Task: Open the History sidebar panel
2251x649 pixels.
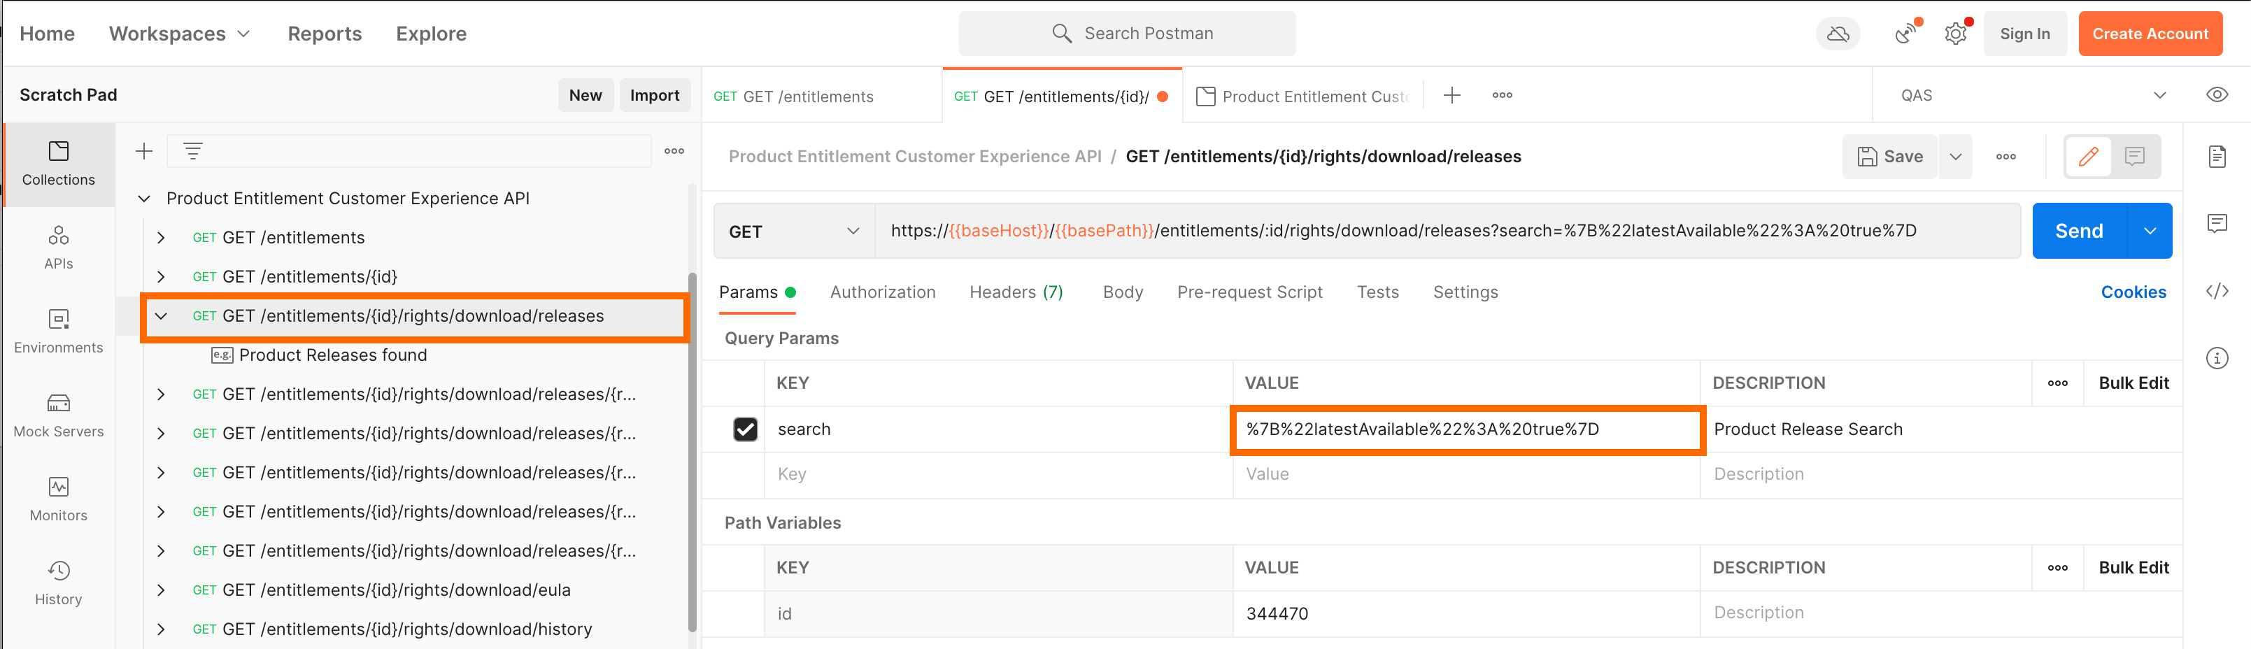Action: coord(59,583)
